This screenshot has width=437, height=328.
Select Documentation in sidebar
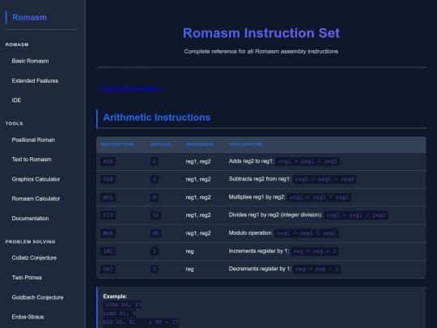point(30,219)
